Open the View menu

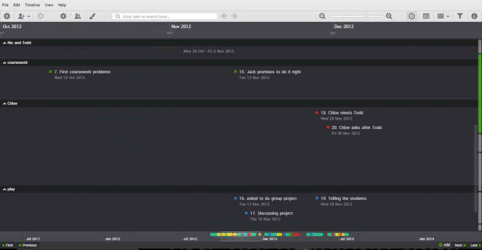(x=49, y=5)
